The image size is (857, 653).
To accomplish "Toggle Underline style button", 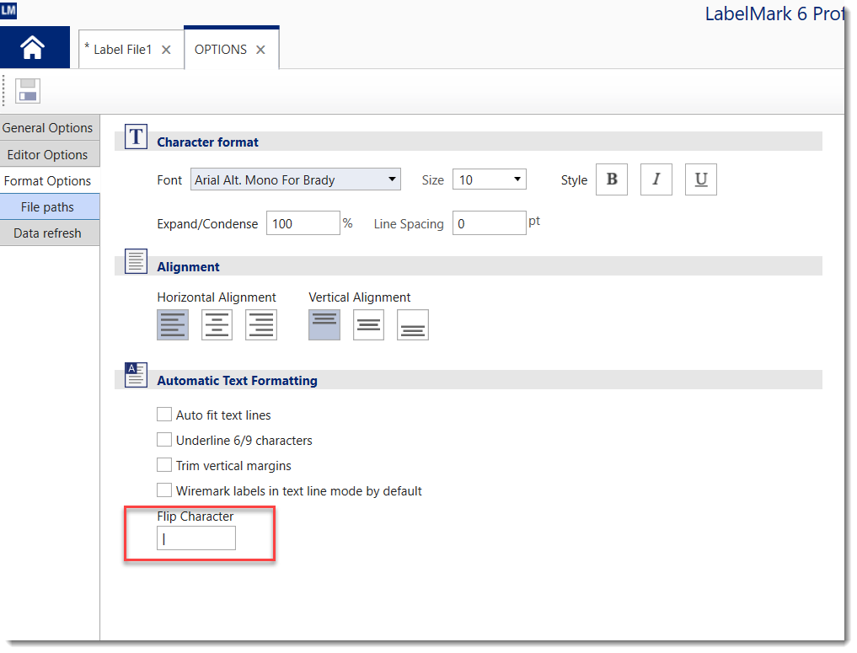I will coord(701,179).
